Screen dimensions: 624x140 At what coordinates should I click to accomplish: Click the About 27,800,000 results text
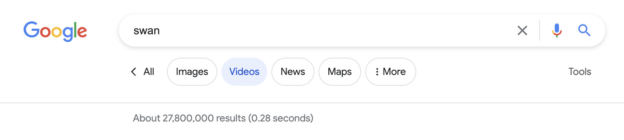tap(189, 118)
